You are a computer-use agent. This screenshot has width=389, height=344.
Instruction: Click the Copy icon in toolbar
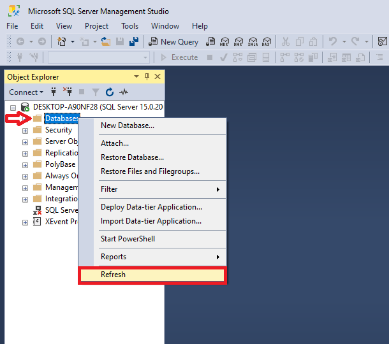[x=300, y=41]
